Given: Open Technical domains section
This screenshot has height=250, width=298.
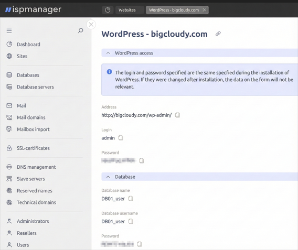Looking at the screenshot, I should 37,202.
